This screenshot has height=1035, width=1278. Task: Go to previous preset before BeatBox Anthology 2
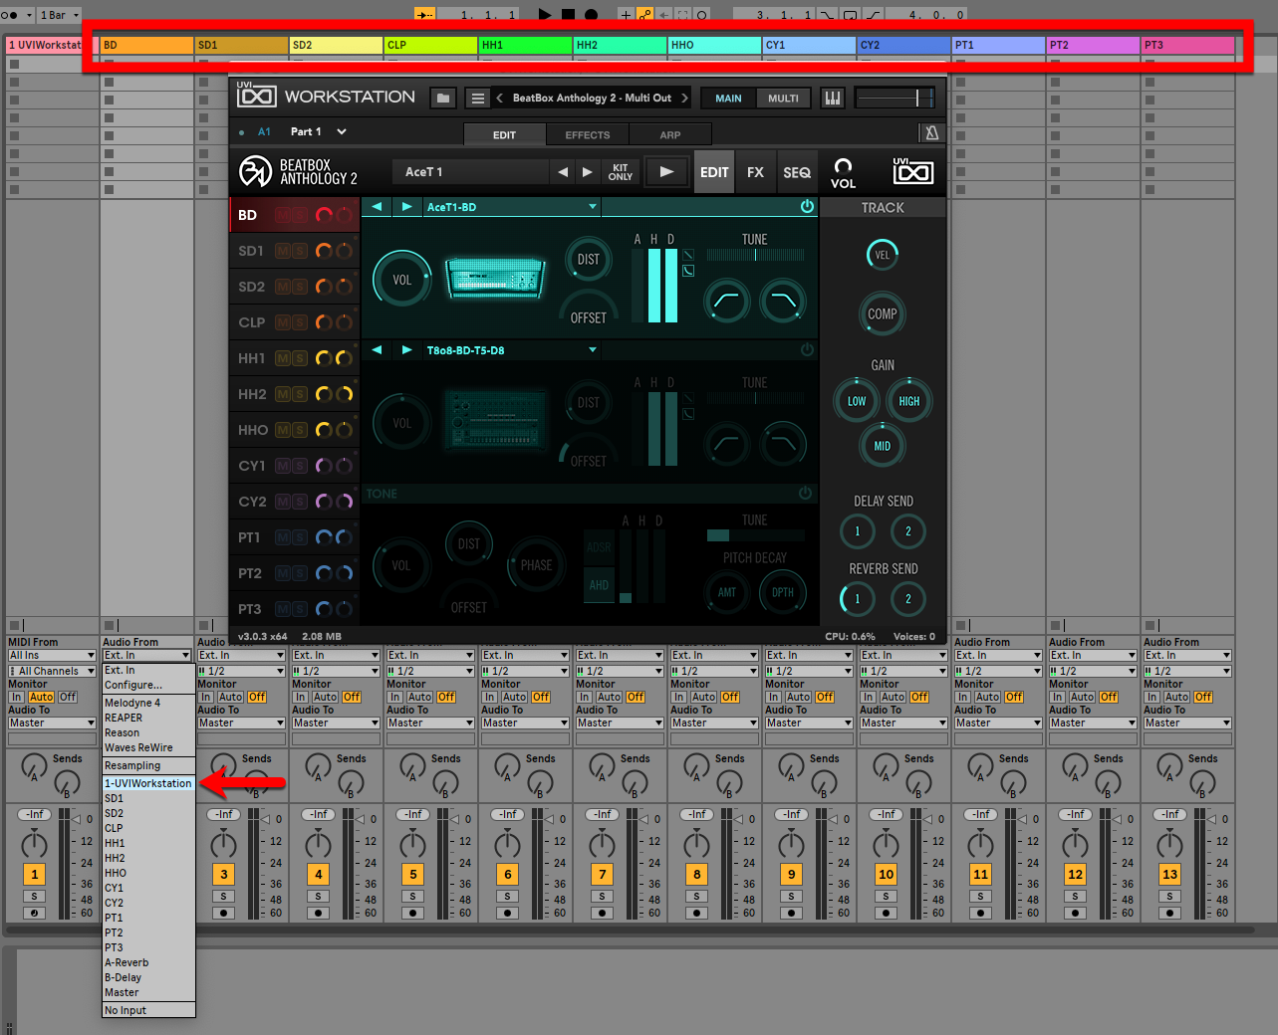coord(500,98)
